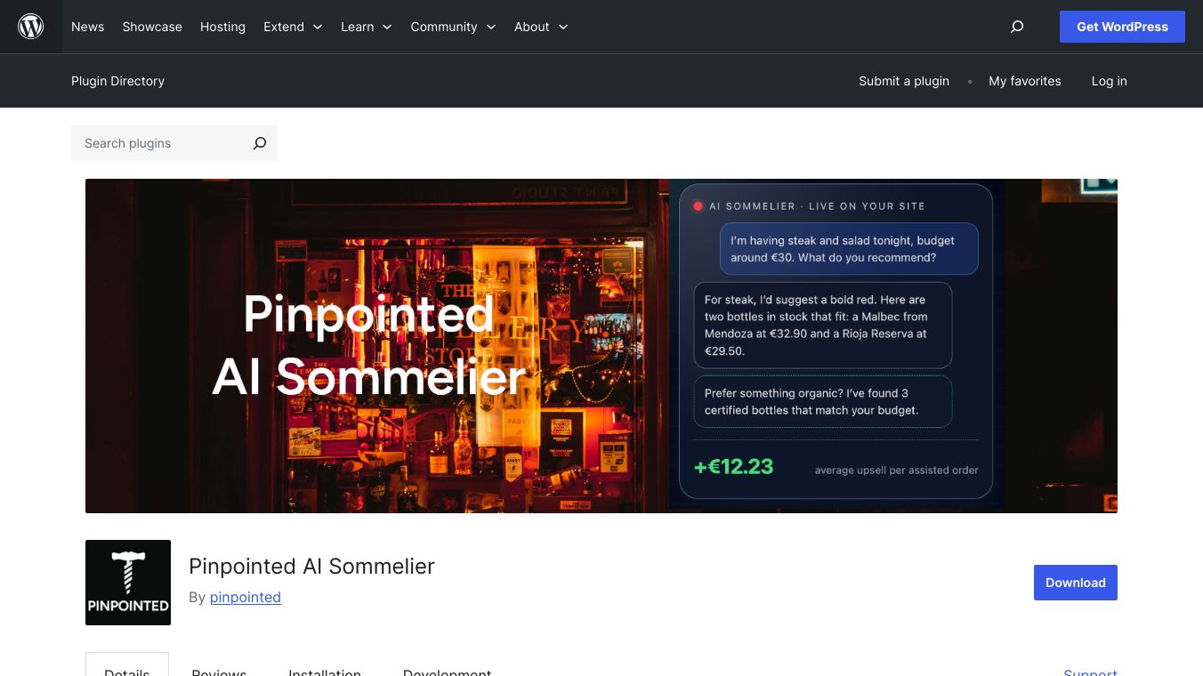Viewport: 1203px width, 676px height.
Task: Click the Log in link
Action: tap(1110, 81)
